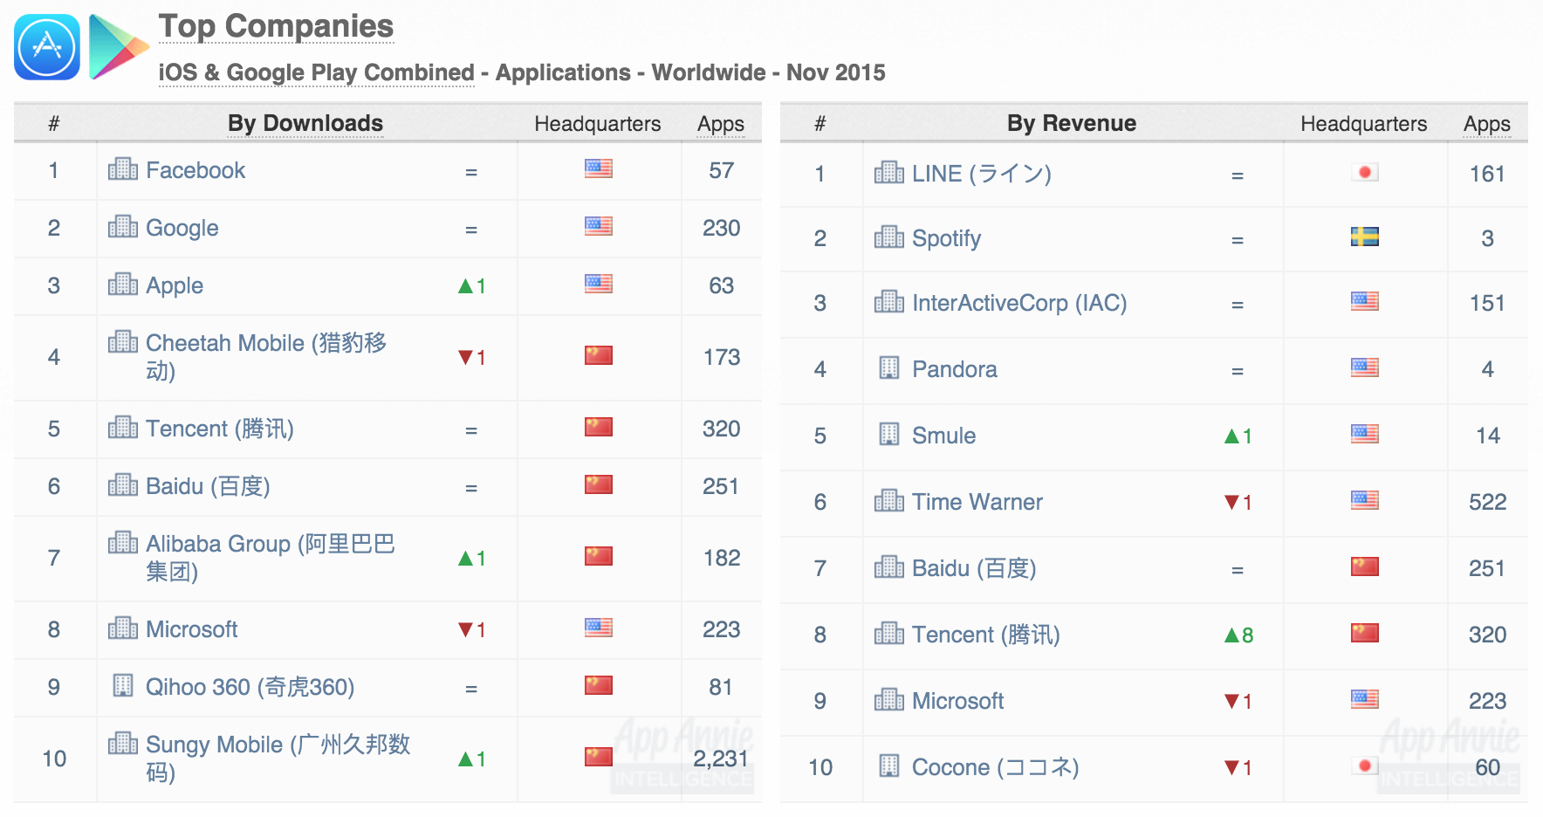This screenshot has height=817, width=1543.
Task: Open the Top Companies heading link
Action: pos(276,26)
